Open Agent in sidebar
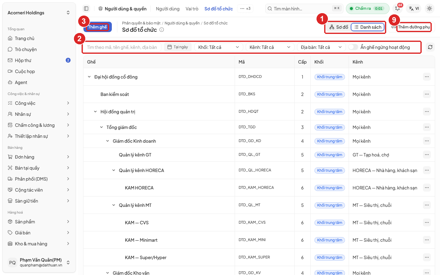Screen dimensions: 440x275 click(x=39, y=82)
